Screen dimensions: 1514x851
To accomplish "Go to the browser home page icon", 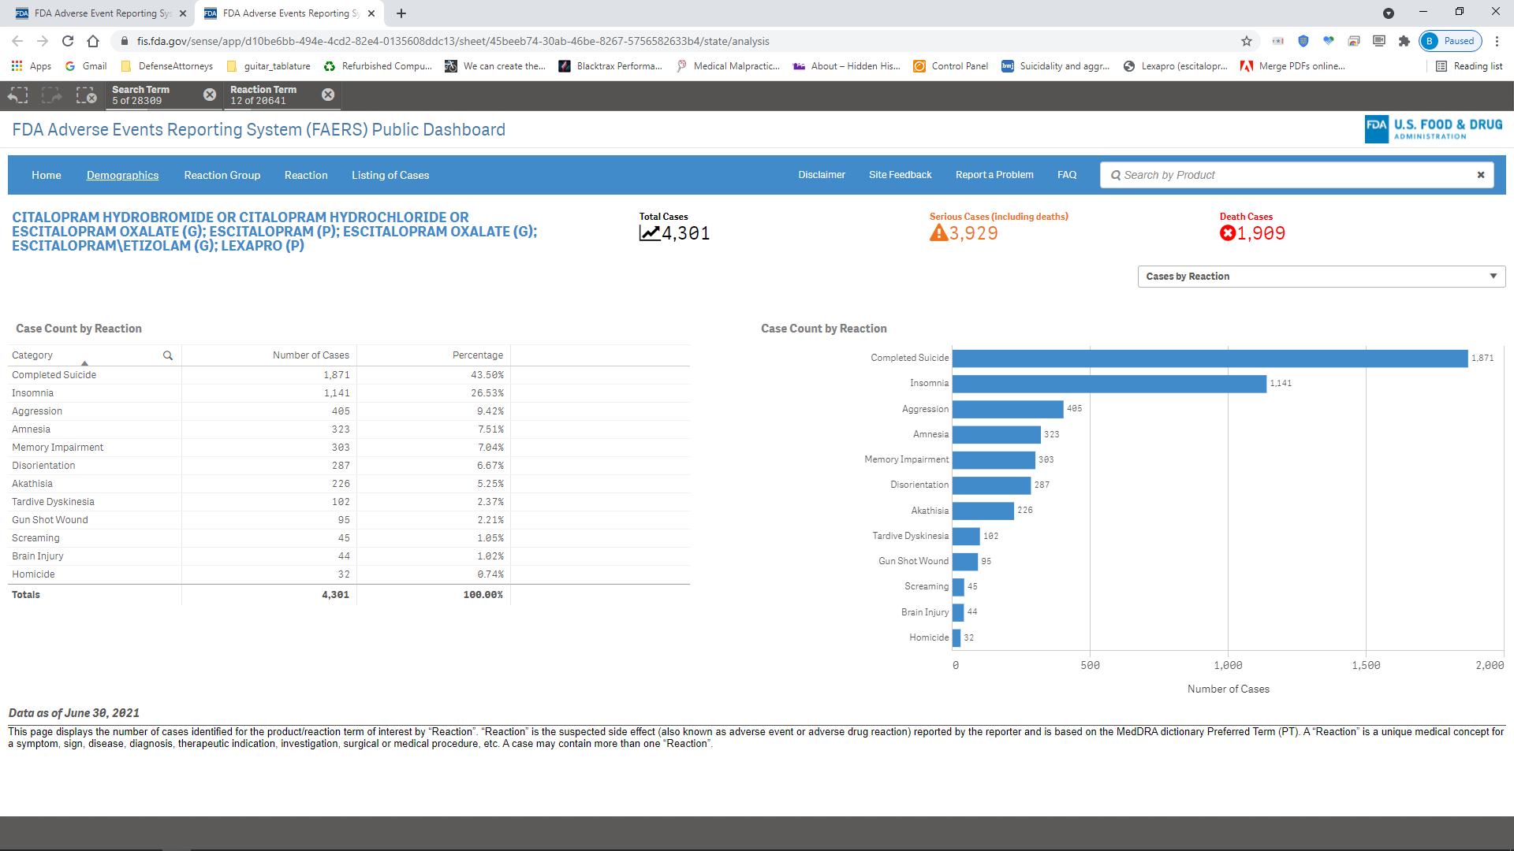I will (x=93, y=41).
